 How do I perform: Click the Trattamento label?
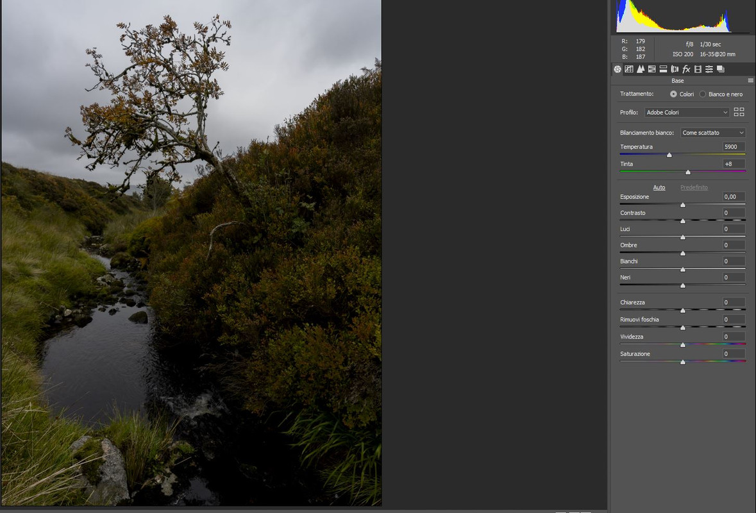637,94
